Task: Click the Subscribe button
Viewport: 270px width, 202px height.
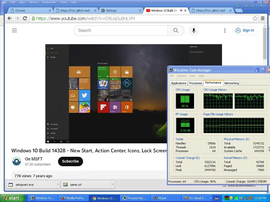Action: point(70,161)
